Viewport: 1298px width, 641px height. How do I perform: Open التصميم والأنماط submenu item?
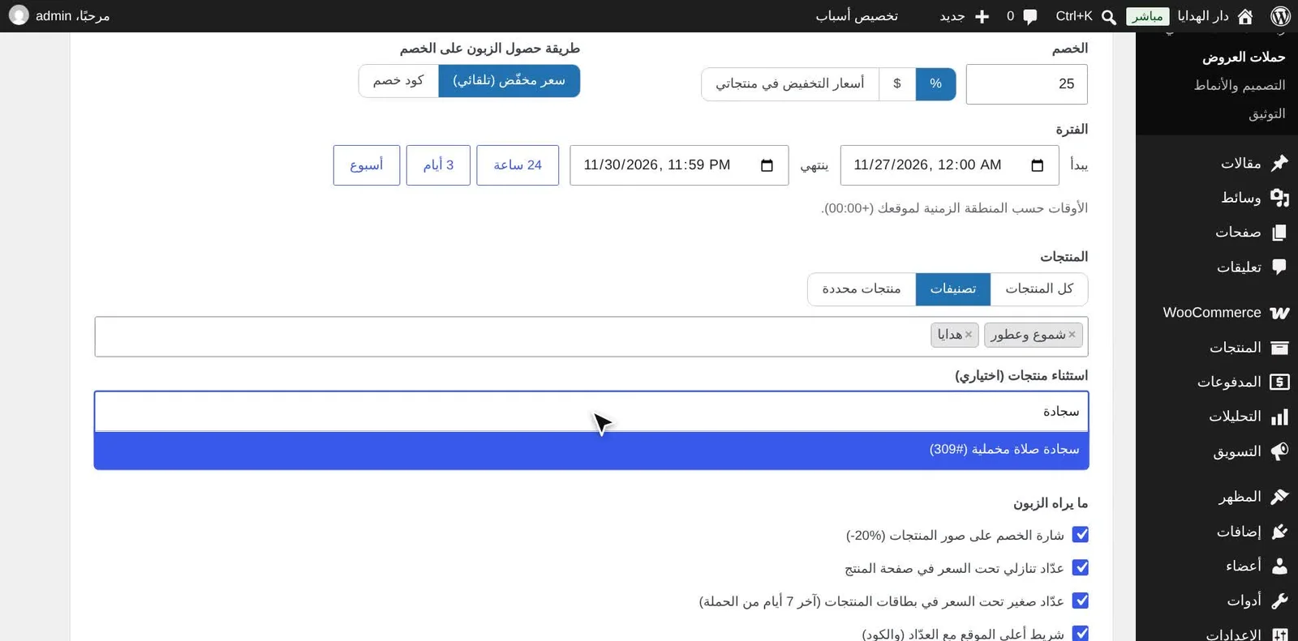click(x=1239, y=86)
